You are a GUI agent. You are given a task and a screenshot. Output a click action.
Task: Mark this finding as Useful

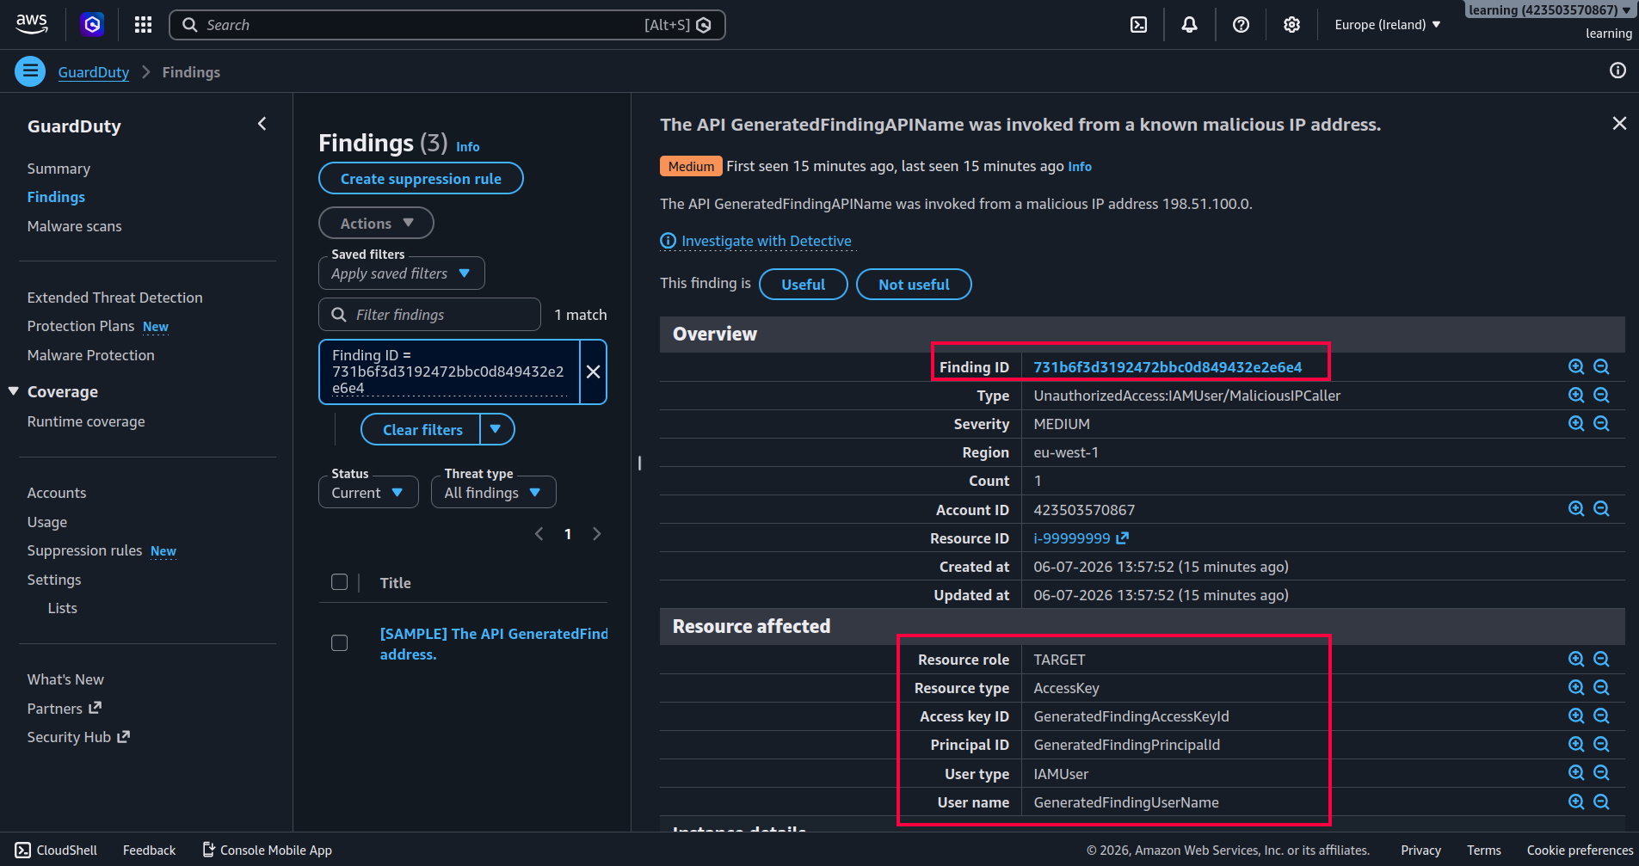(x=803, y=284)
